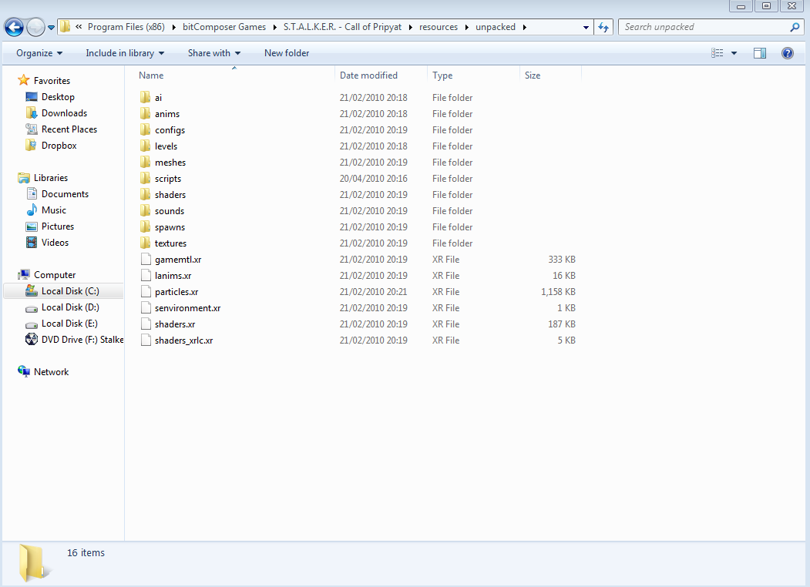This screenshot has width=810, height=587.
Task: Open the Share with menu
Action: 213,53
